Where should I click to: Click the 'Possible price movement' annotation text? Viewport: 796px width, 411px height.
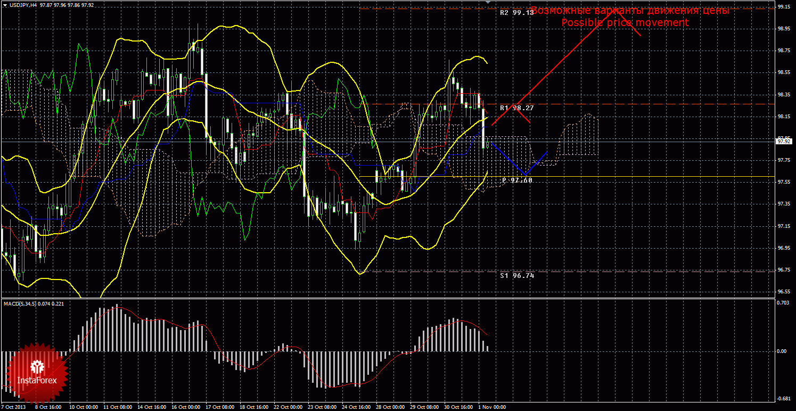(625, 23)
